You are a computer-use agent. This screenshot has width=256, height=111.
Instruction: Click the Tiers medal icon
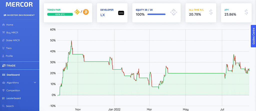pyautogui.click(x=3, y=48)
